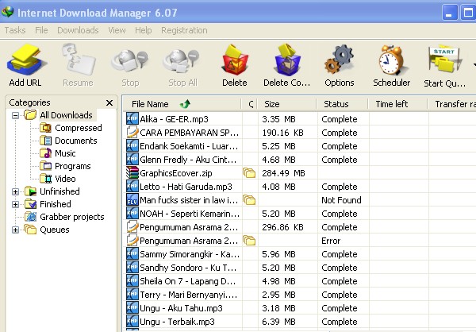The width and height of the screenshot is (476, 332).
Task: Click the Resume toolbar icon
Action: 79,60
